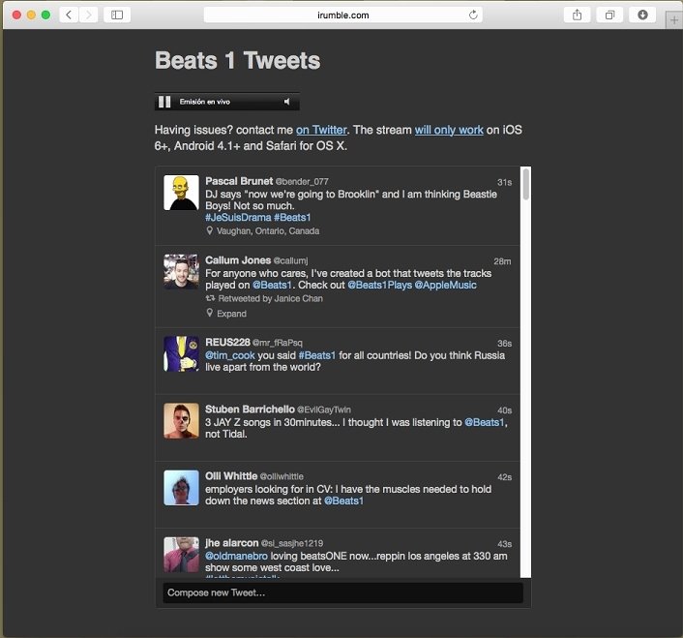Open the @Beats1Plays mention
Image resolution: width=683 pixels, height=638 pixels.
tap(380, 285)
